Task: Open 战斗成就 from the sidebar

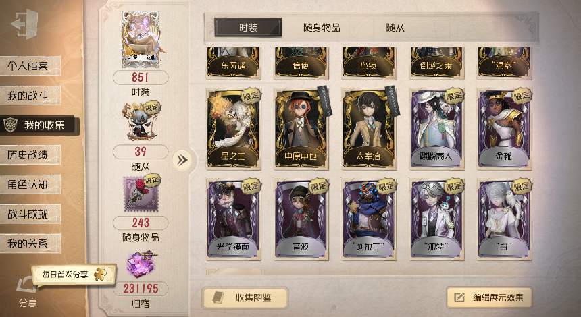Action: click(30, 214)
